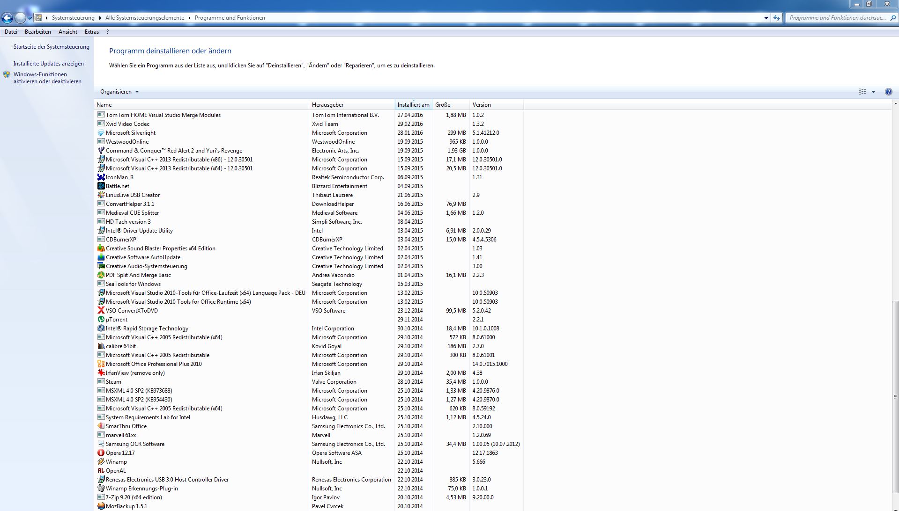This screenshot has width=899, height=511.
Task: Sort by the Installiert am column header
Action: (x=413, y=105)
